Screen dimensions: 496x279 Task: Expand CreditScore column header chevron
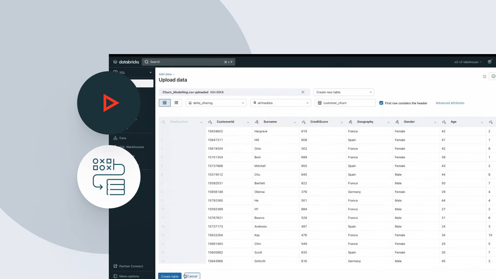[341, 122]
